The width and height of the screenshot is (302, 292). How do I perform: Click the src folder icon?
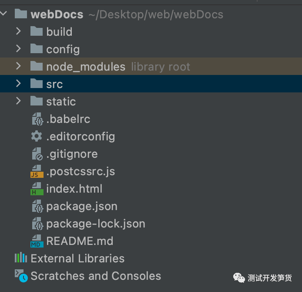[x=37, y=84]
